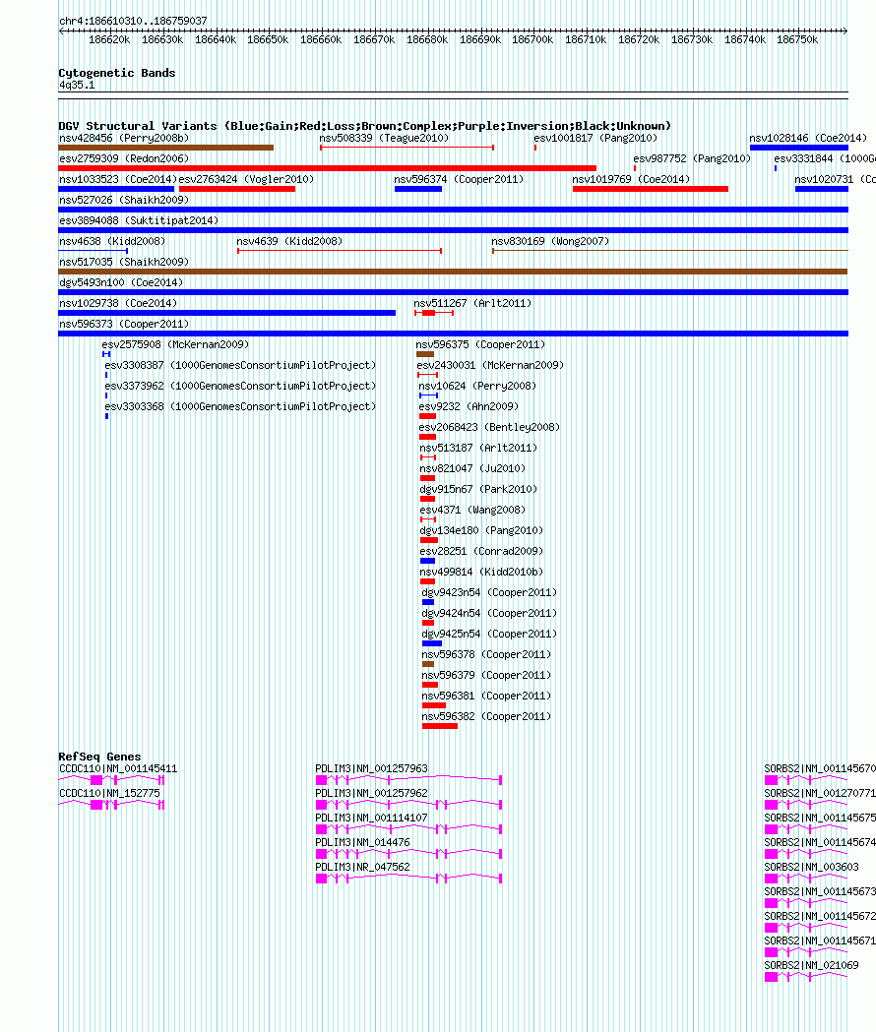Click dgv134e180 (Pang2010) label
This screenshot has height=1032, width=876.
tap(481, 530)
